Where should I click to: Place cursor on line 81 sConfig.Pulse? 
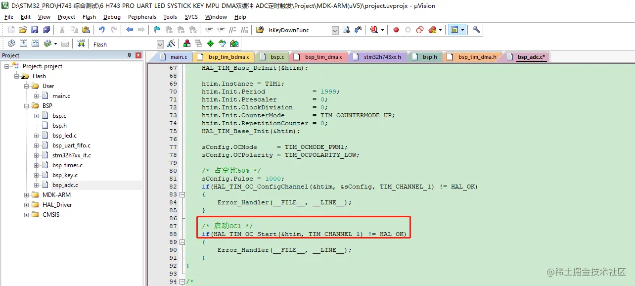243,179
